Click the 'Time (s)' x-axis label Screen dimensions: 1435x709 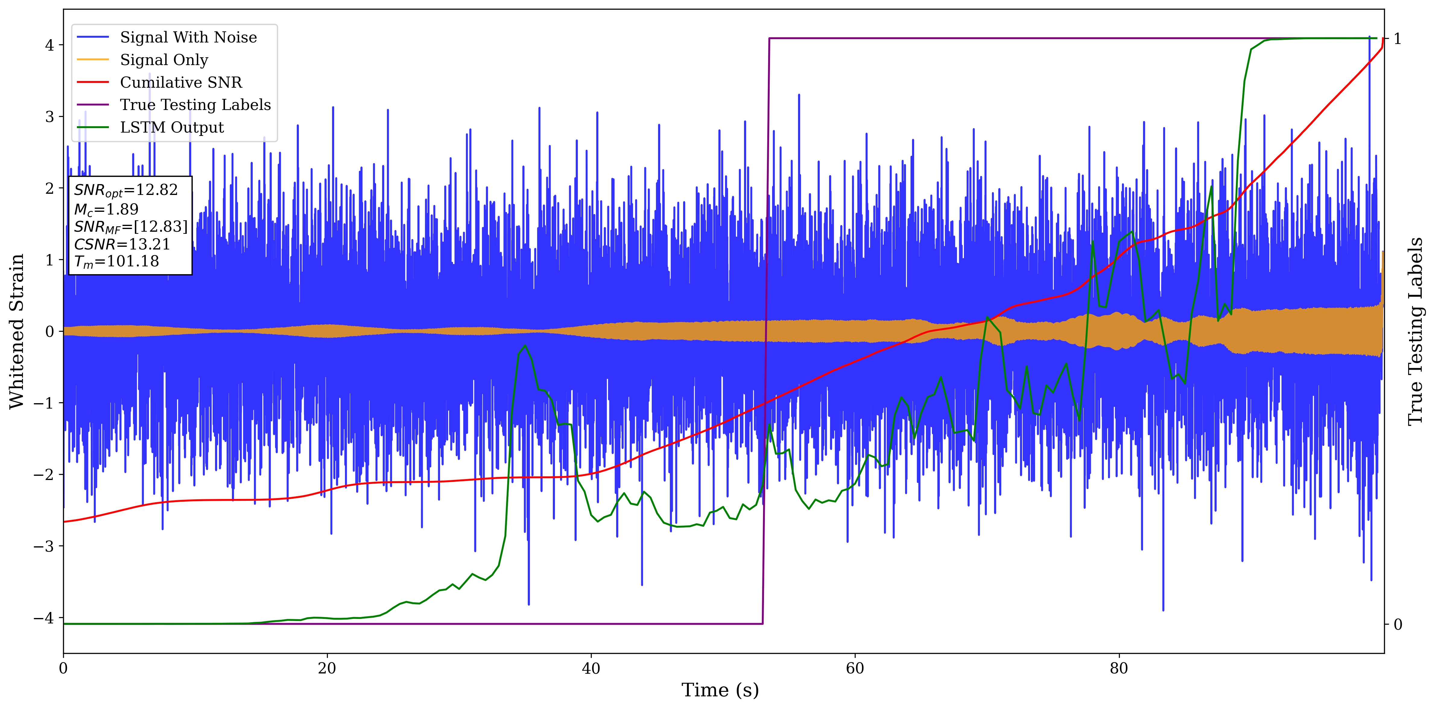click(720, 690)
